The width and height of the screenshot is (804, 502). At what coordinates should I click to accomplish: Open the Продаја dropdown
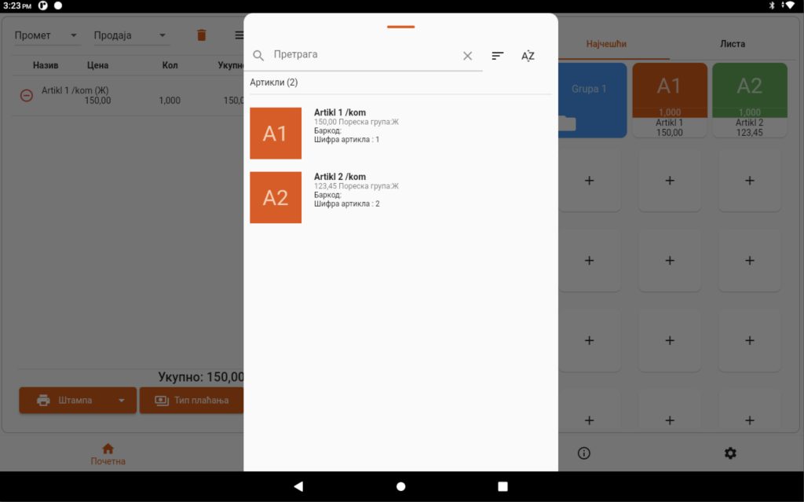[131, 35]
